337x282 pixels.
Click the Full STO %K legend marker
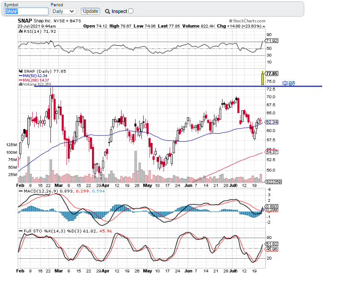pos(20,231)
